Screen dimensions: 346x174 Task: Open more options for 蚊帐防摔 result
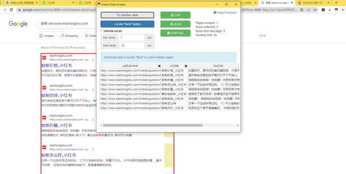point(93,90)
